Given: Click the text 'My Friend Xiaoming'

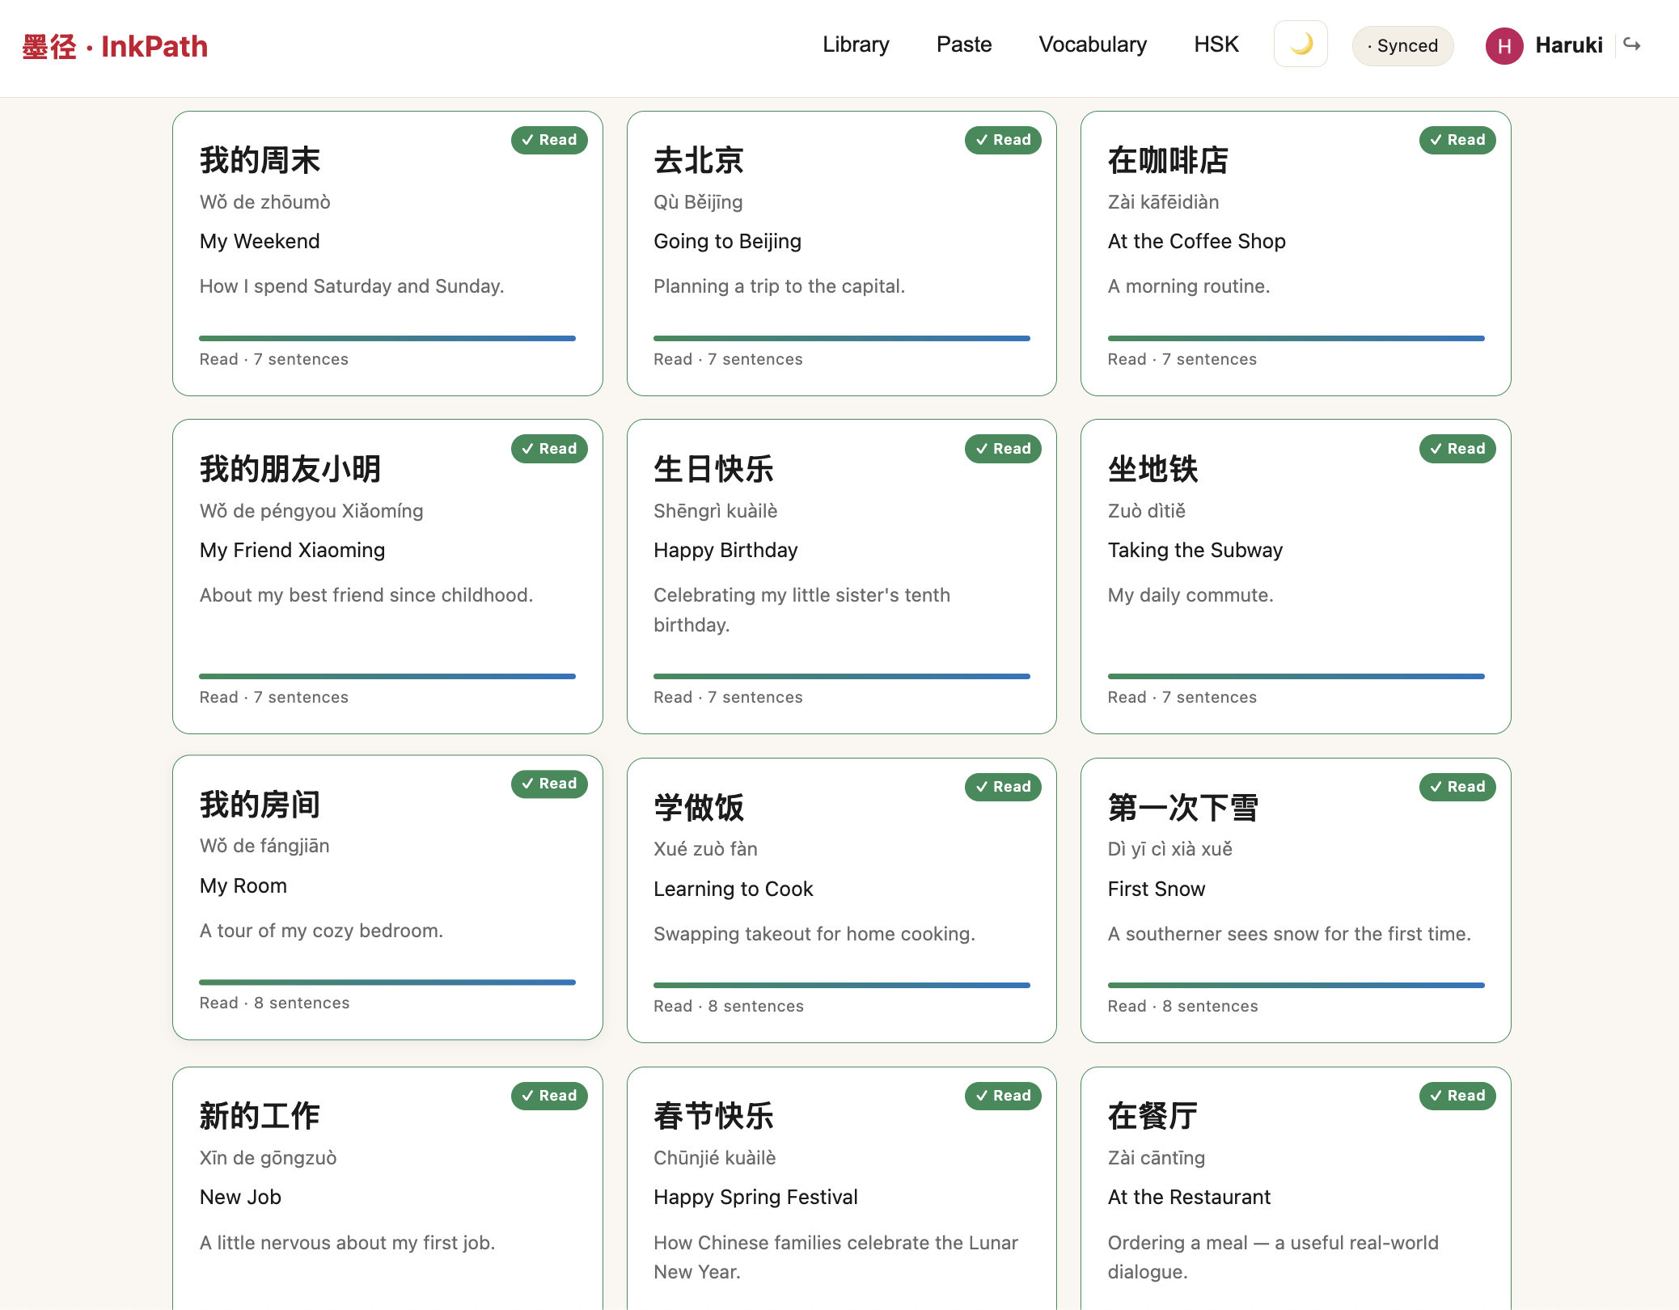Looking at the screenshot, I should pos(293,550).
